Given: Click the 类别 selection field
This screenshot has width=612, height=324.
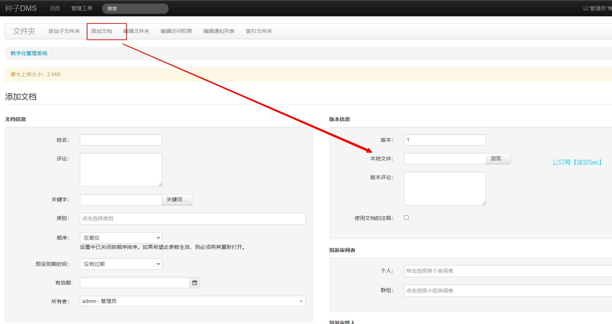Looking at the screenshot, I should [x=192, y=219].
